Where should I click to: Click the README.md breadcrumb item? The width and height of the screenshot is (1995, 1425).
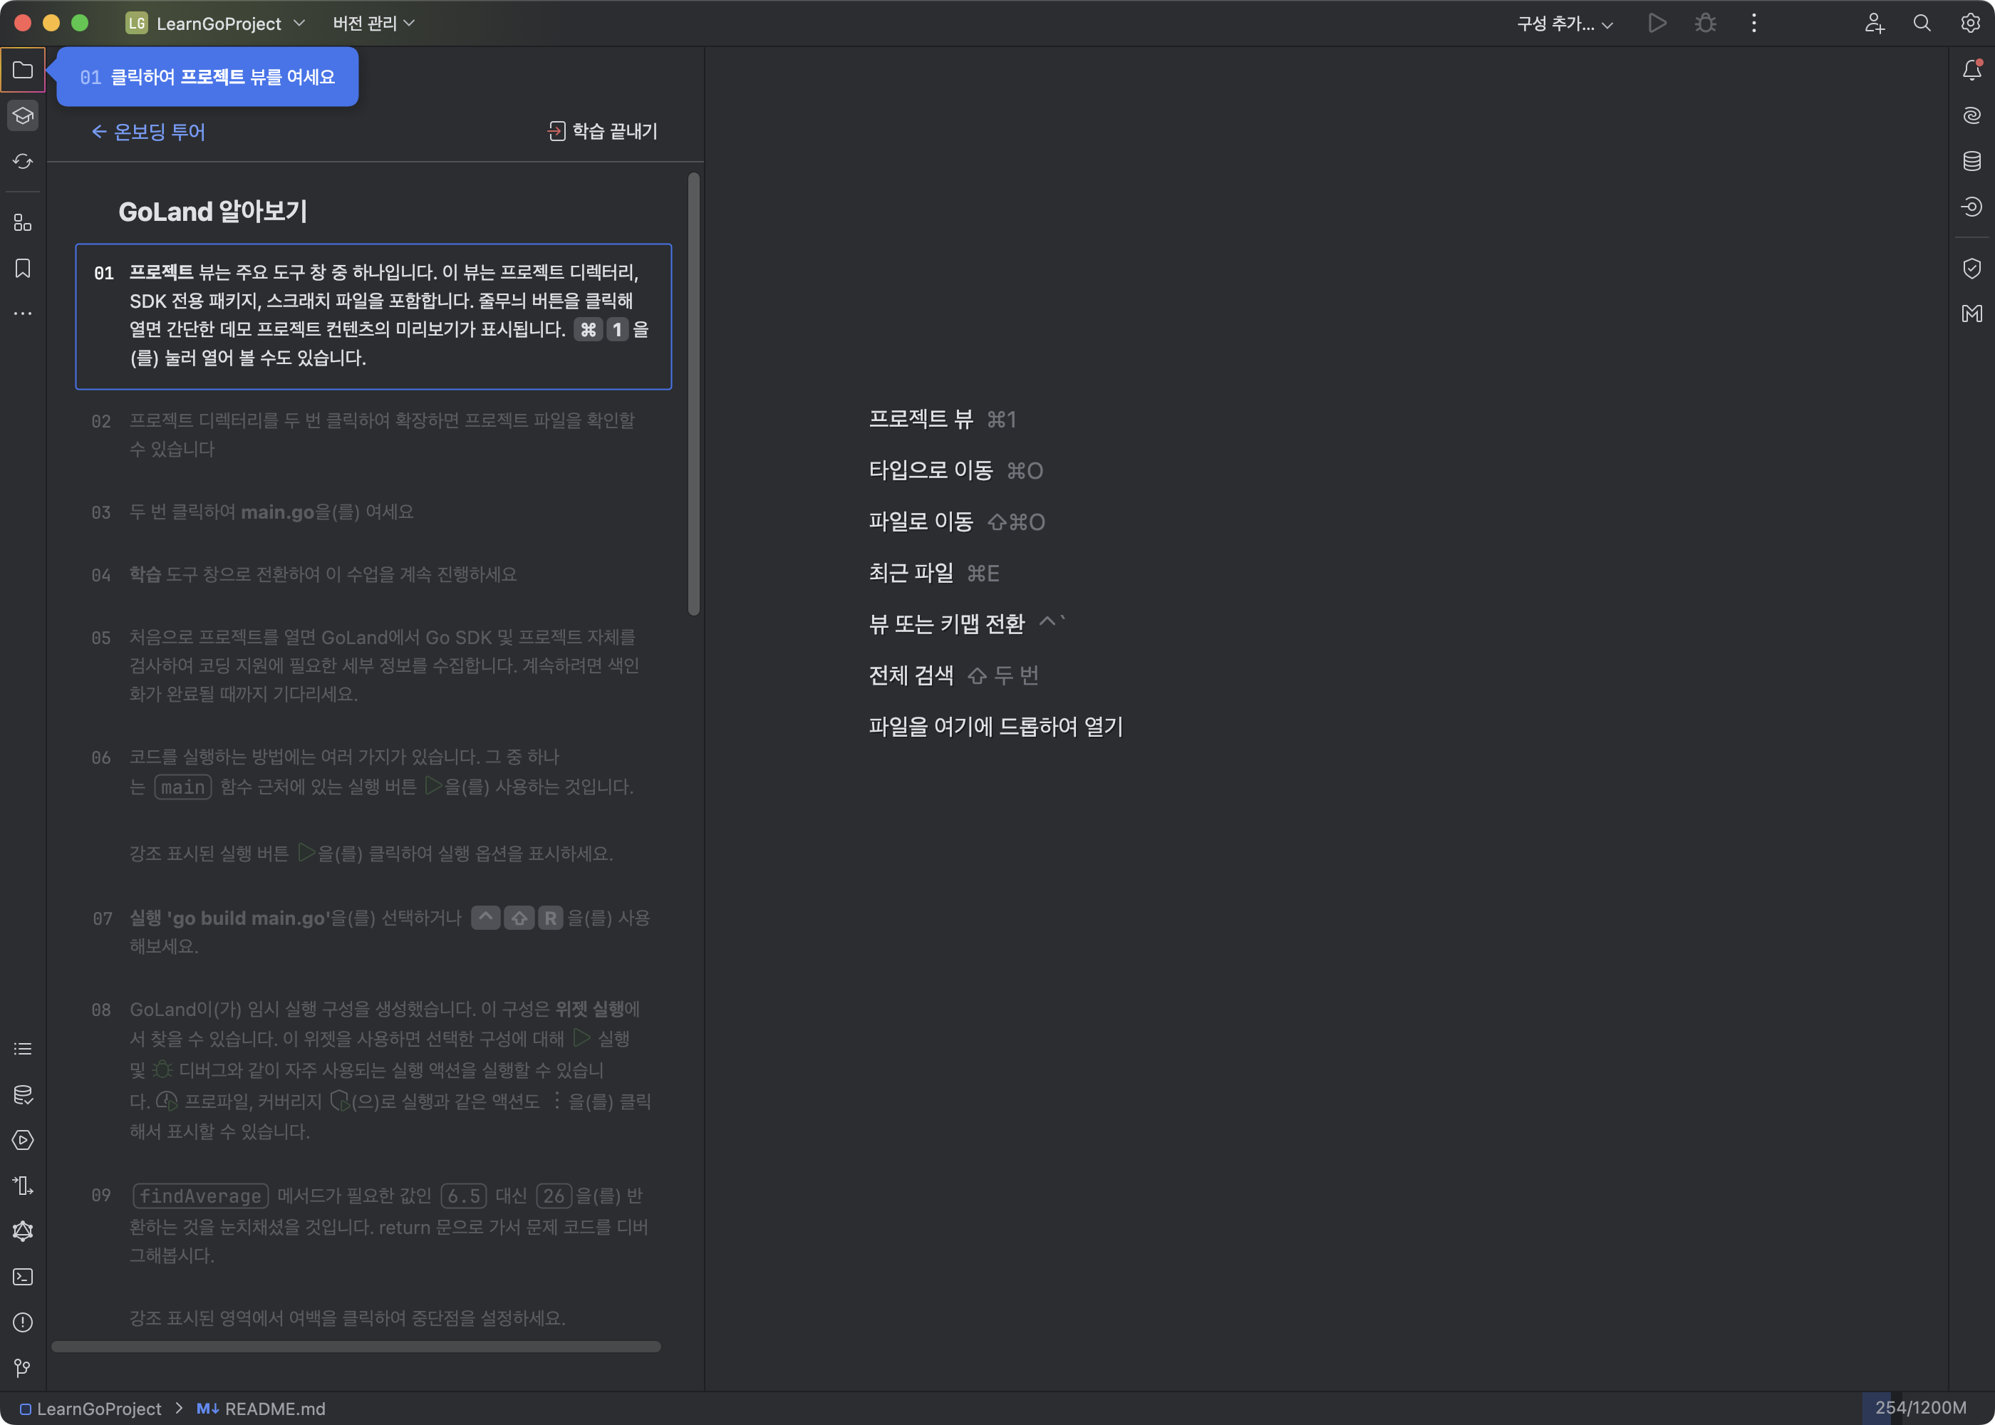(x=261, y=1409)
